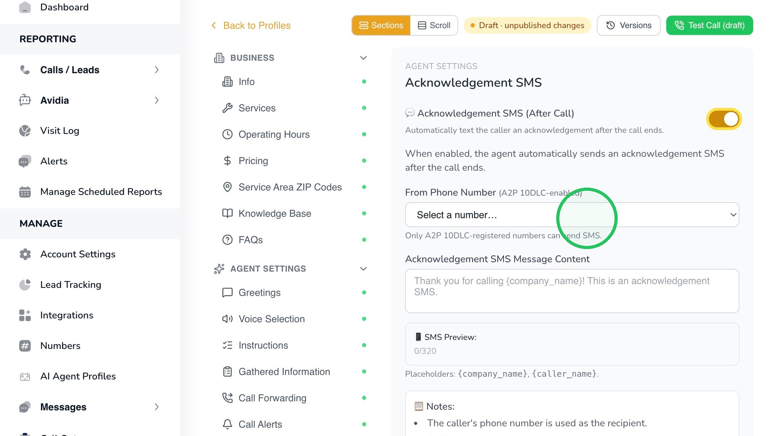Click the Services wrench icon

point(227,108)
